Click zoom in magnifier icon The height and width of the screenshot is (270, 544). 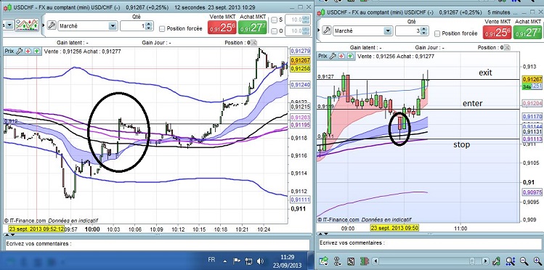click(537, 261)
